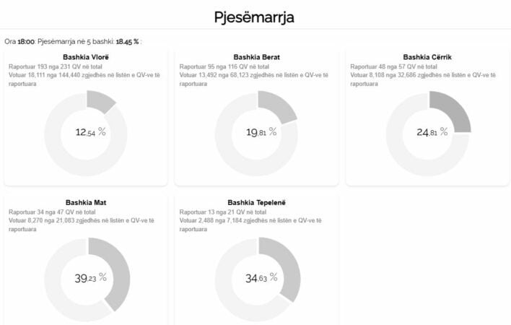Select the Bashkia Cërrik card title
Screen dimensions: 511x325
[427, 57]
